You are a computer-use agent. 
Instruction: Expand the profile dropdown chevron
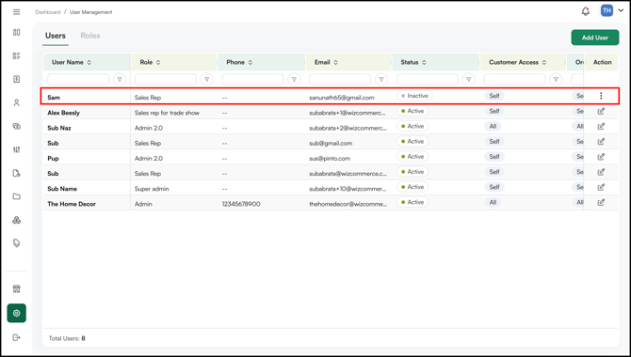621,11
